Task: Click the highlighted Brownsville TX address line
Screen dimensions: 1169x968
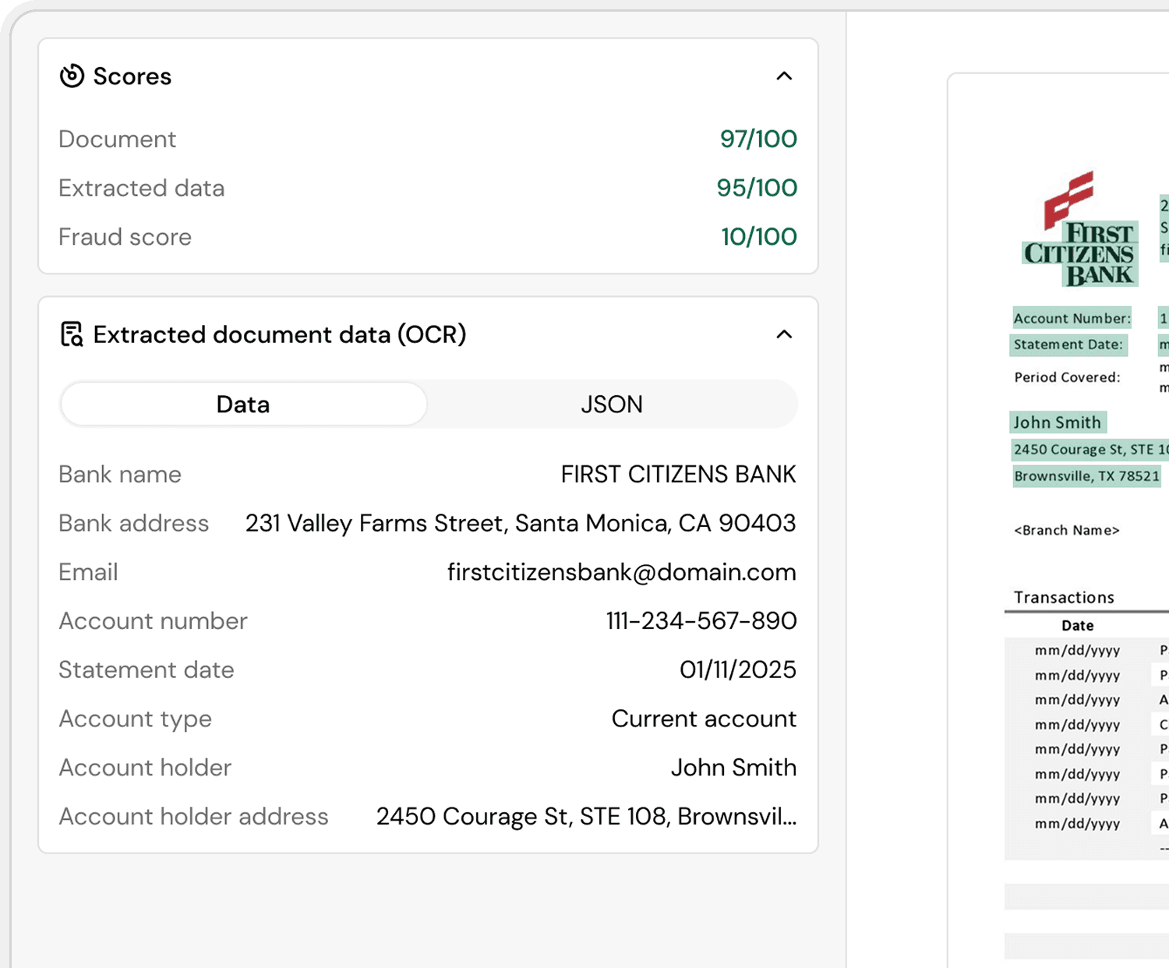Action: 1086,475
